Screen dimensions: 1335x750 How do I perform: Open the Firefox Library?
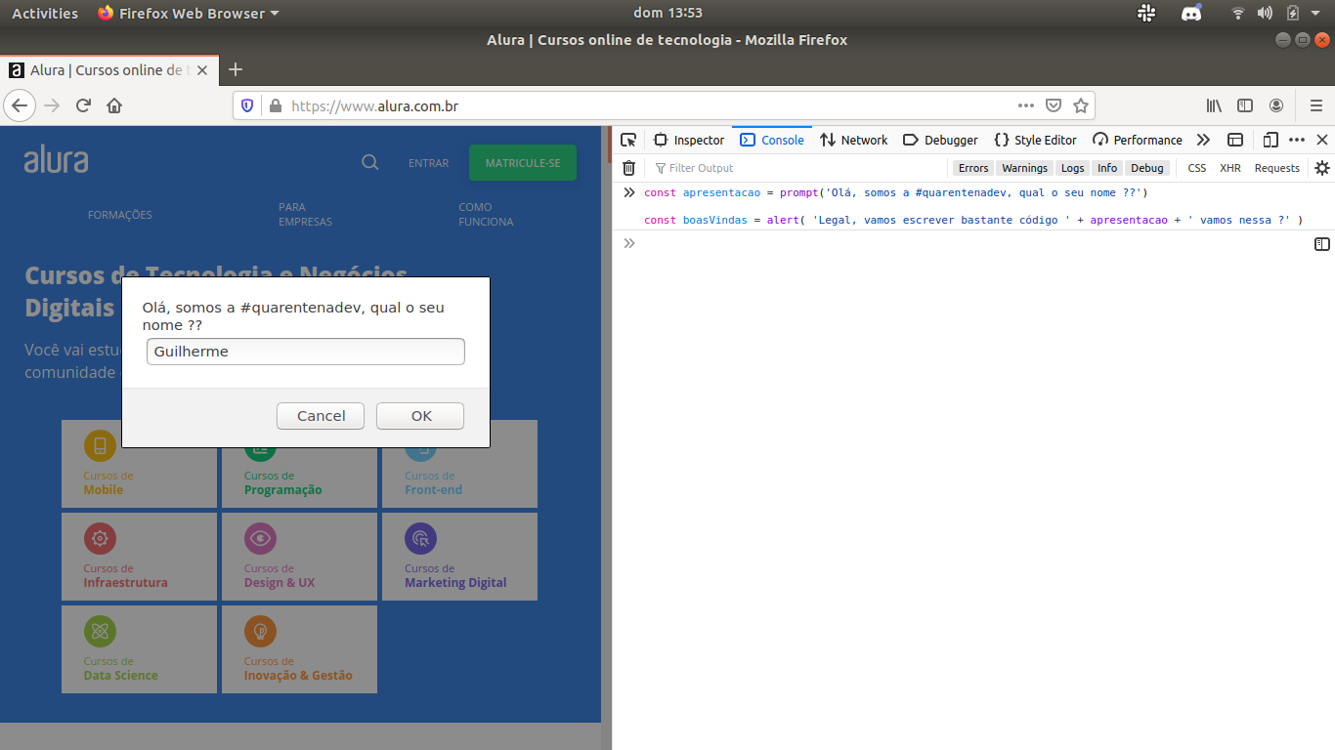click(x=1214, y=105)
